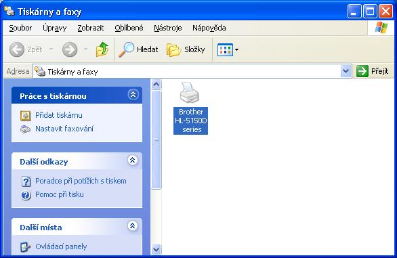Open the Views icon button
The height and width of the screenshot is (258, 397).
pyautogui.click(x=225, y=49)
